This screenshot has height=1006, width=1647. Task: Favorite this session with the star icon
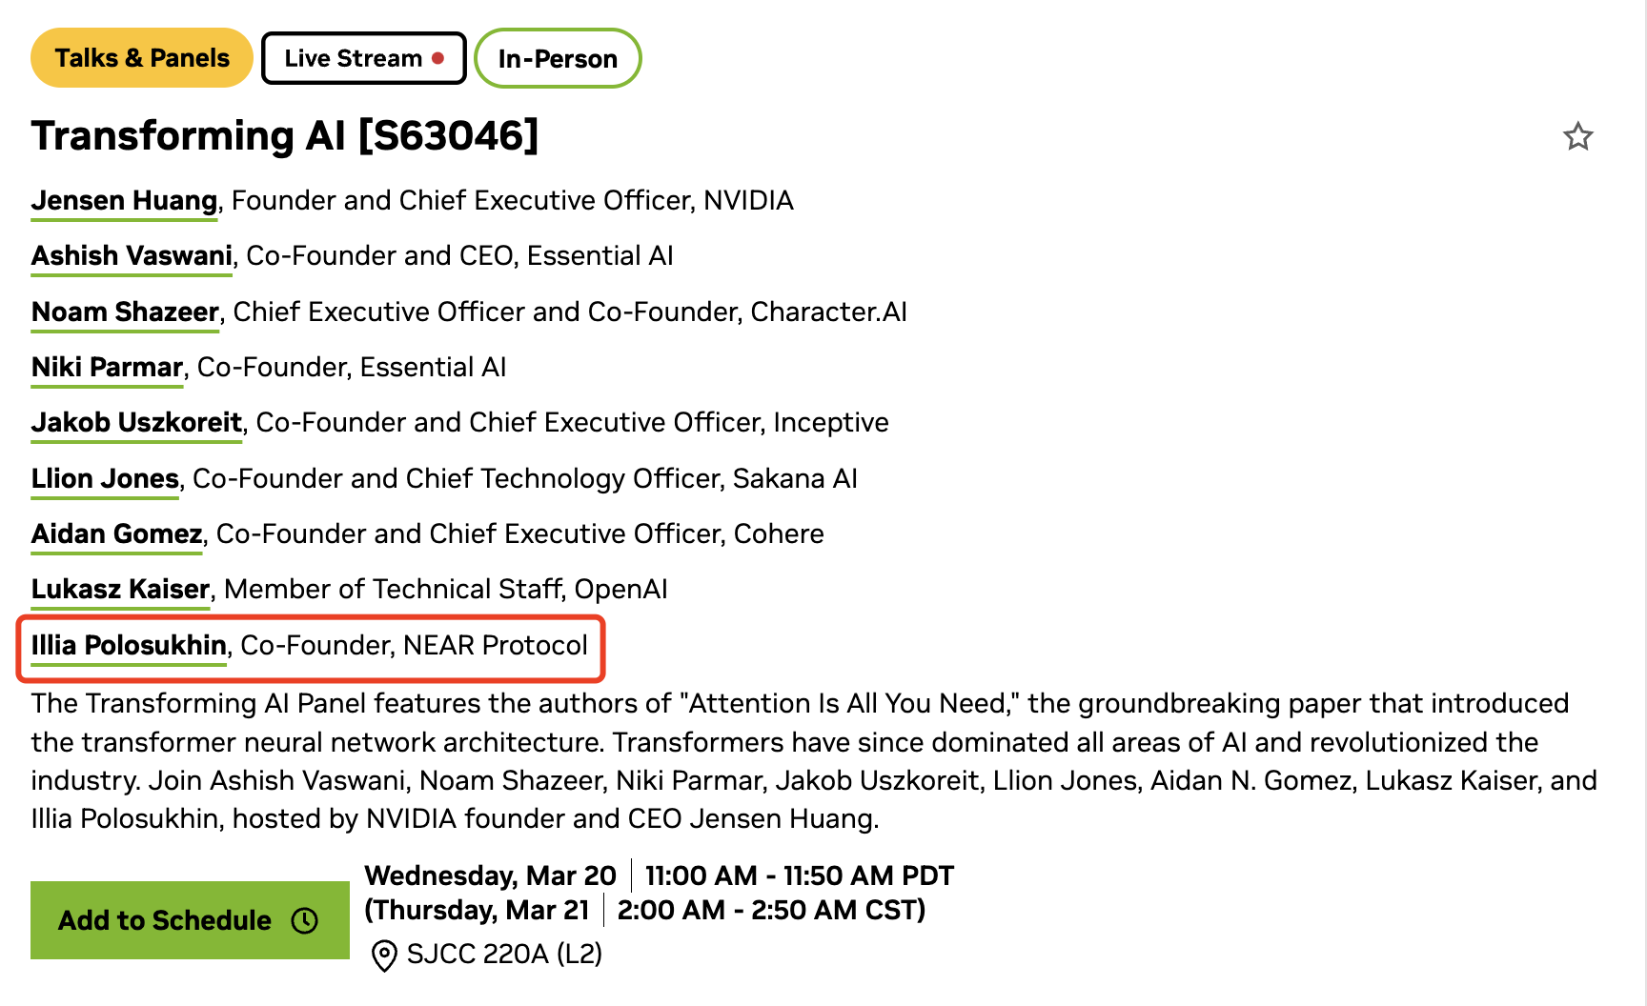[1577, 137]
